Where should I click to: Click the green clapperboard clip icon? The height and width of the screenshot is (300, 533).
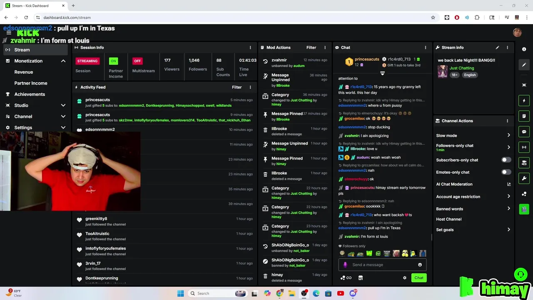click(524, 209)
